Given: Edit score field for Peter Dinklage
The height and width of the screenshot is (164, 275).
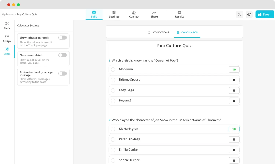Looking at the screenshot, I should (234, 140).
